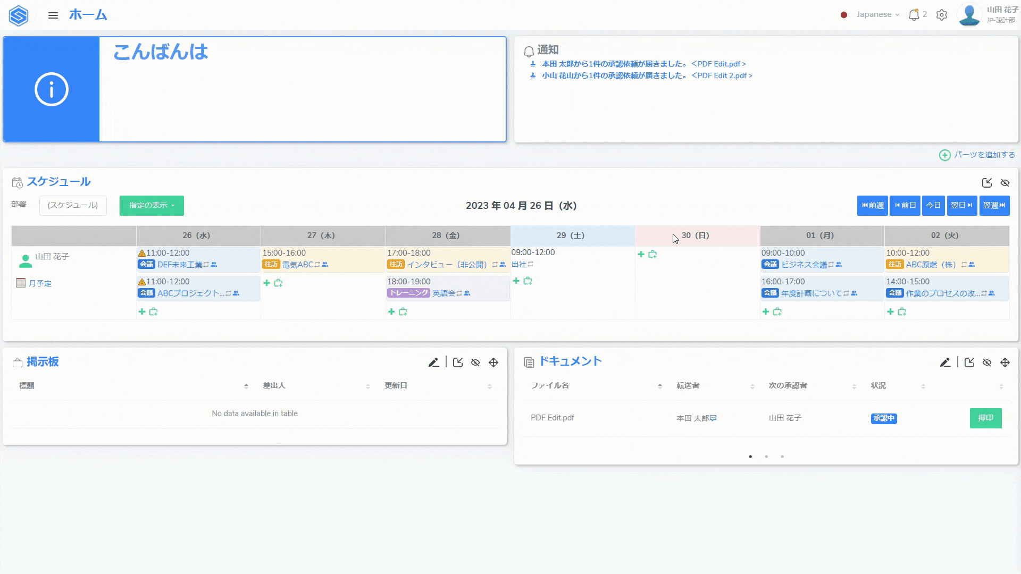Screen dimensions: 1021x574
Task: Expand the Japanese language dropdown
Action: pyautogui.click(x=877, y=15)
